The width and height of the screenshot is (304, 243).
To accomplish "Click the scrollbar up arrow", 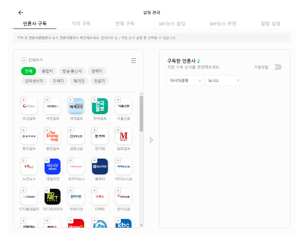I will (x=141, y=94).
